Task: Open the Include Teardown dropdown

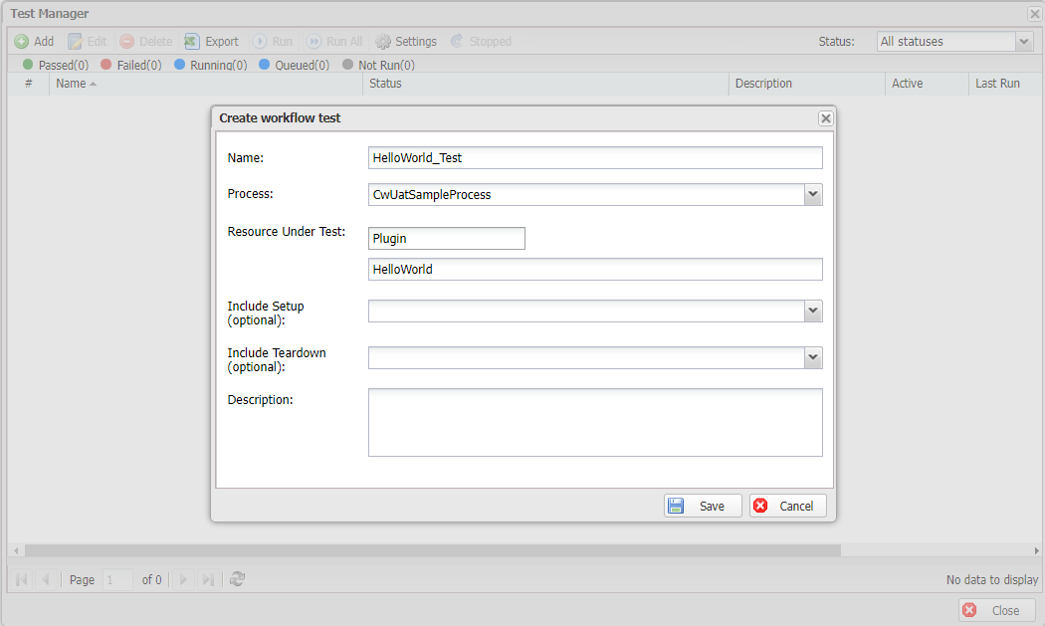Action: 813,357
